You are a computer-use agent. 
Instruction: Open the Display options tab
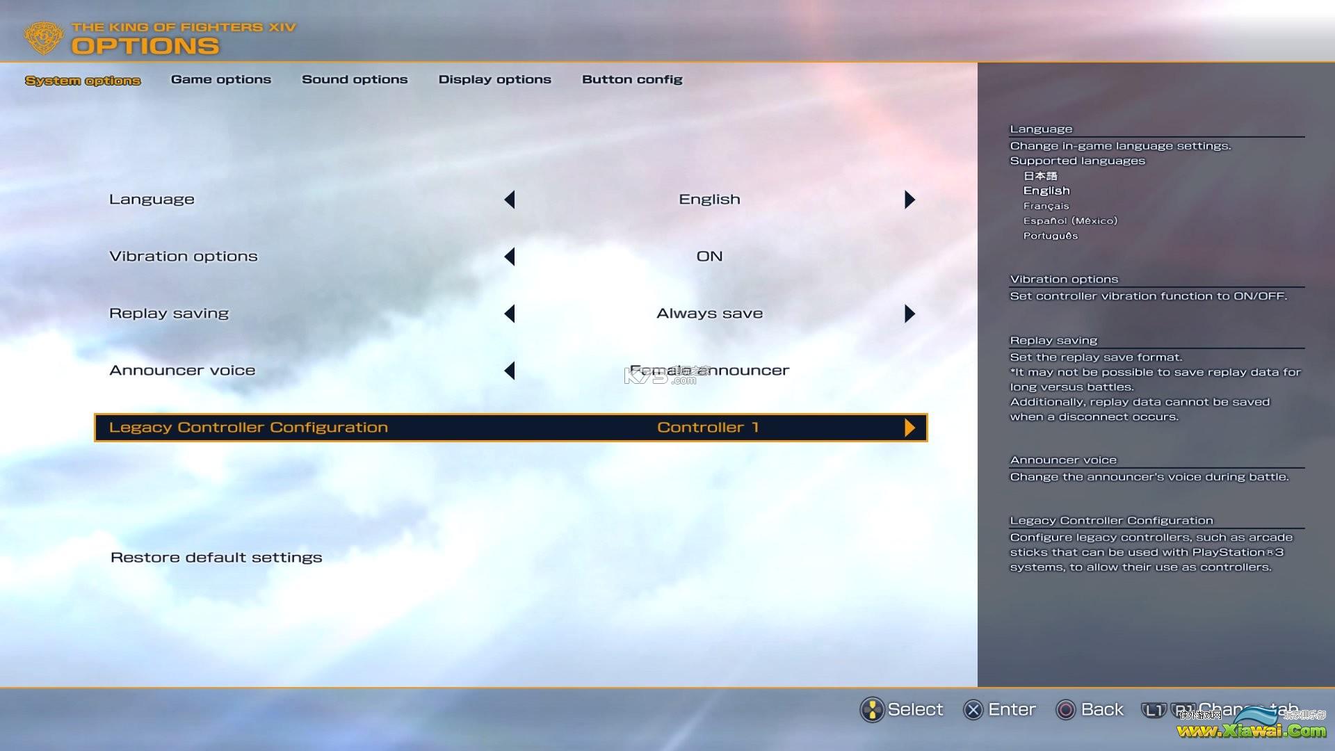click(x=494, y=79)
